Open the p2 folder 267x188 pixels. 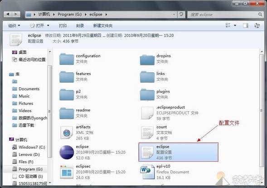[73, 94]
